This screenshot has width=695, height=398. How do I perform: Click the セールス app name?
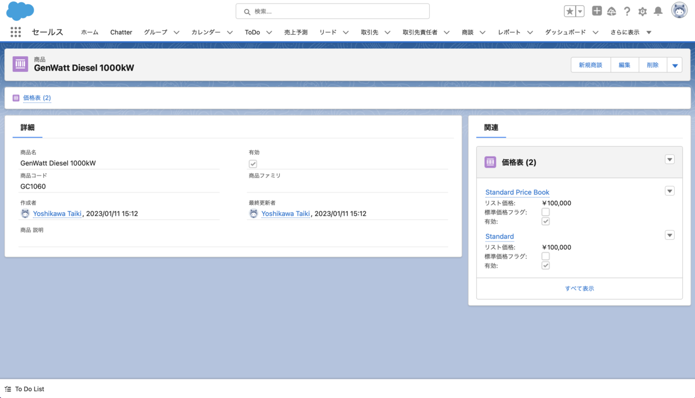(x=47, y=32)
